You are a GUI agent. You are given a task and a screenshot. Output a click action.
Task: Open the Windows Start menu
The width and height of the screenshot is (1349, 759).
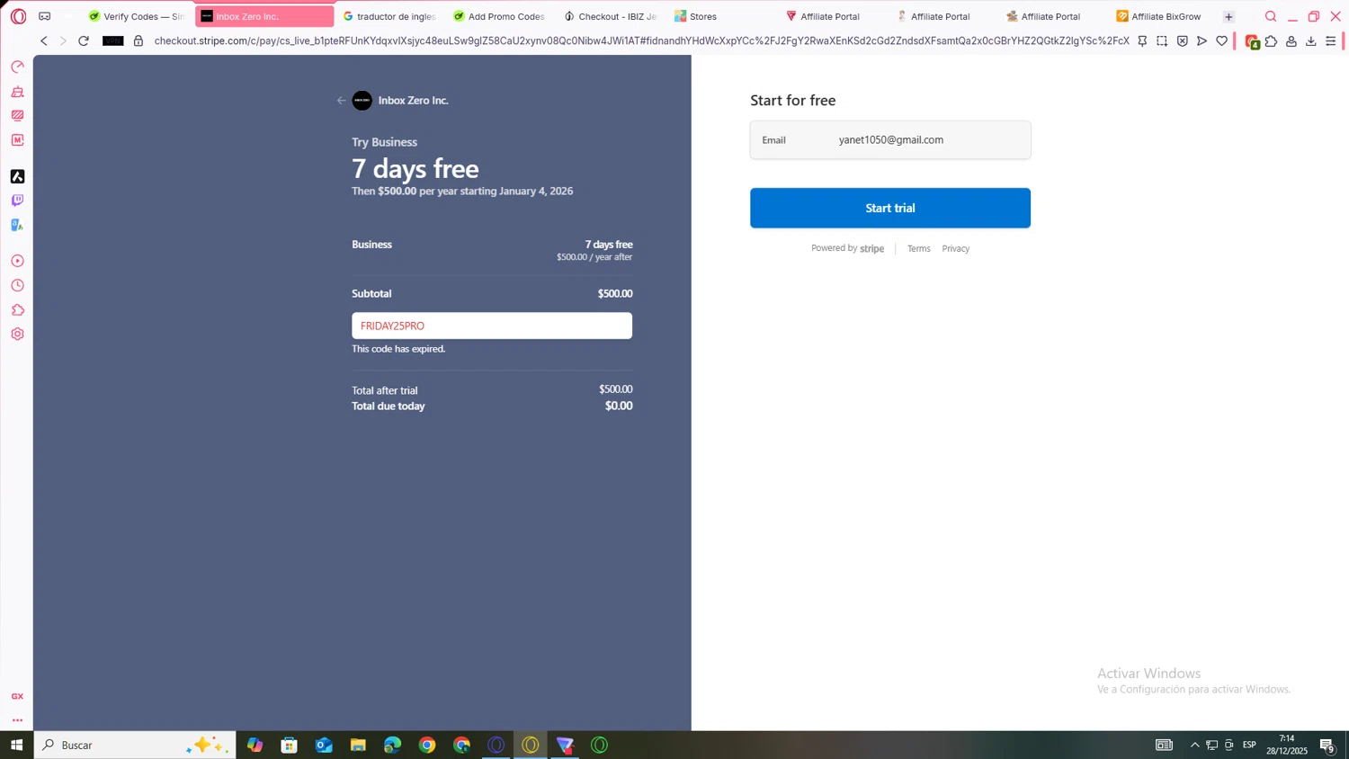click(x=16, y=745)
